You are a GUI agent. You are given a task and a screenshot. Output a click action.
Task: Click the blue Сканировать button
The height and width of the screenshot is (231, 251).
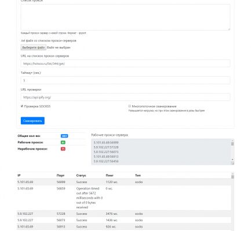32,121
